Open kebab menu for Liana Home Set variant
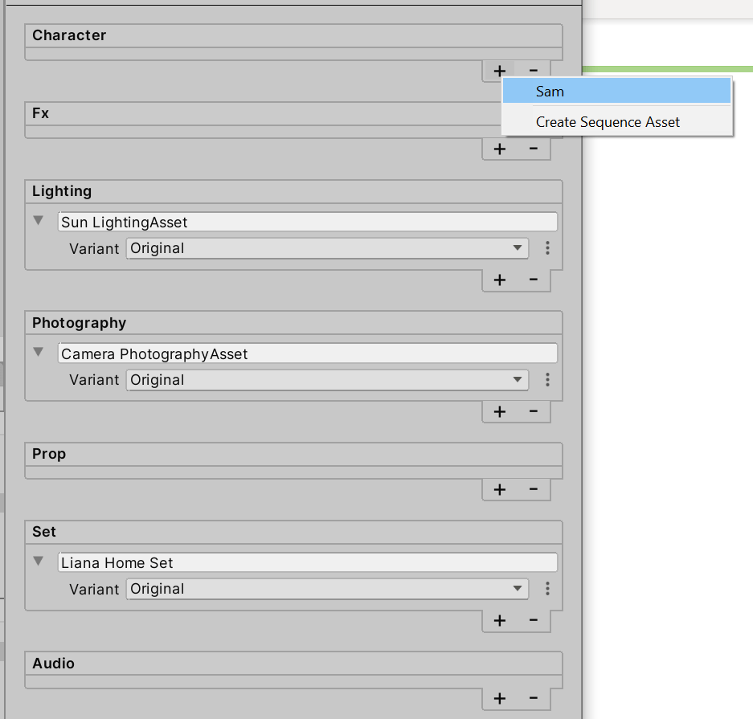Viewport: 753px width, 719px height. click(547, 589)
